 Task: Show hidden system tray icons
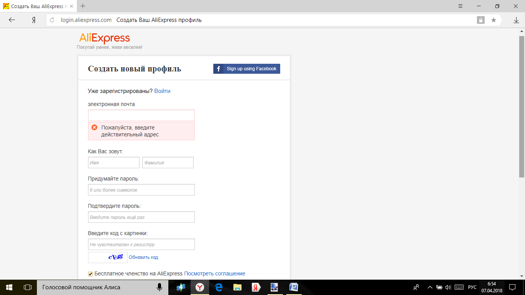tap(430, 287)
